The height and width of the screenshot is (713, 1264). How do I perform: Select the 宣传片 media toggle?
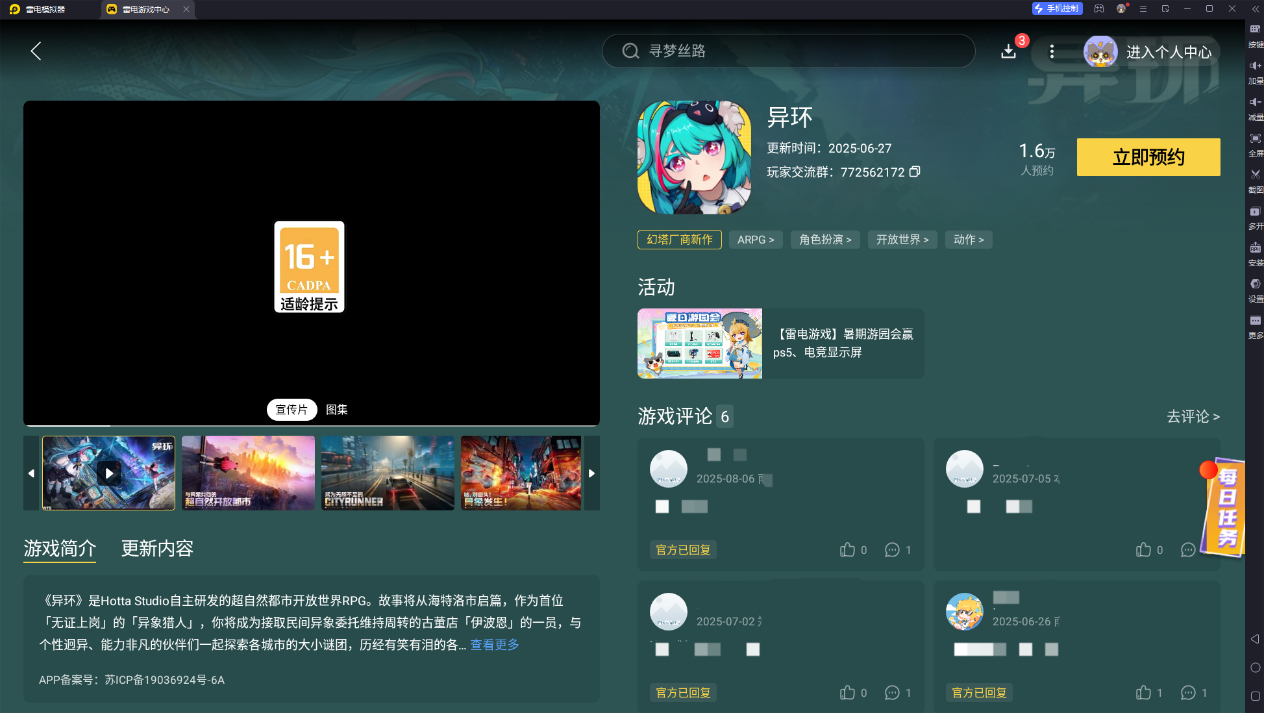click(x=291, y=410)
